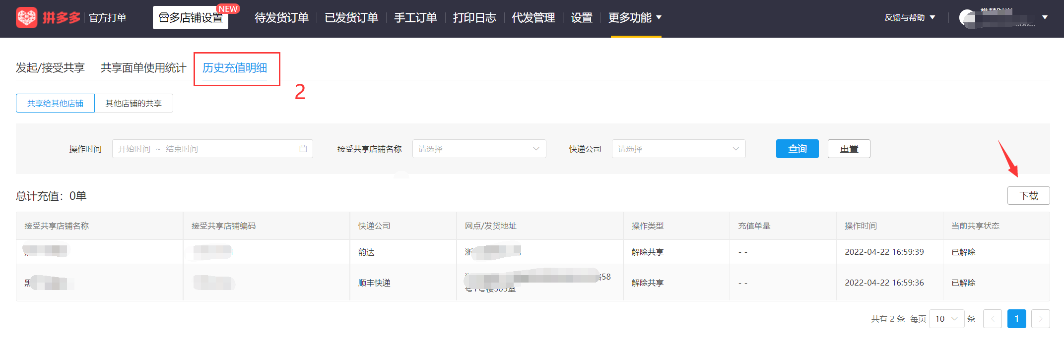The width and height of the screenshot is (1064, 347).
Task: Open the calendar icon in date range
Action: [x=303, y=149]
